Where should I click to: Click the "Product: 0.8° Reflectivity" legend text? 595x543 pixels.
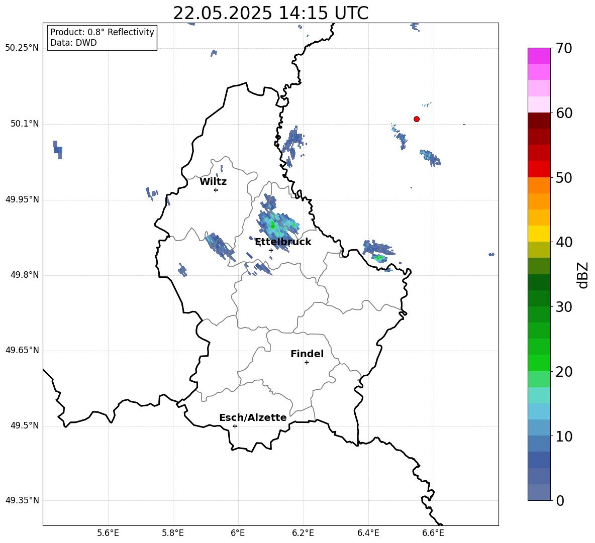coord(102,32)
